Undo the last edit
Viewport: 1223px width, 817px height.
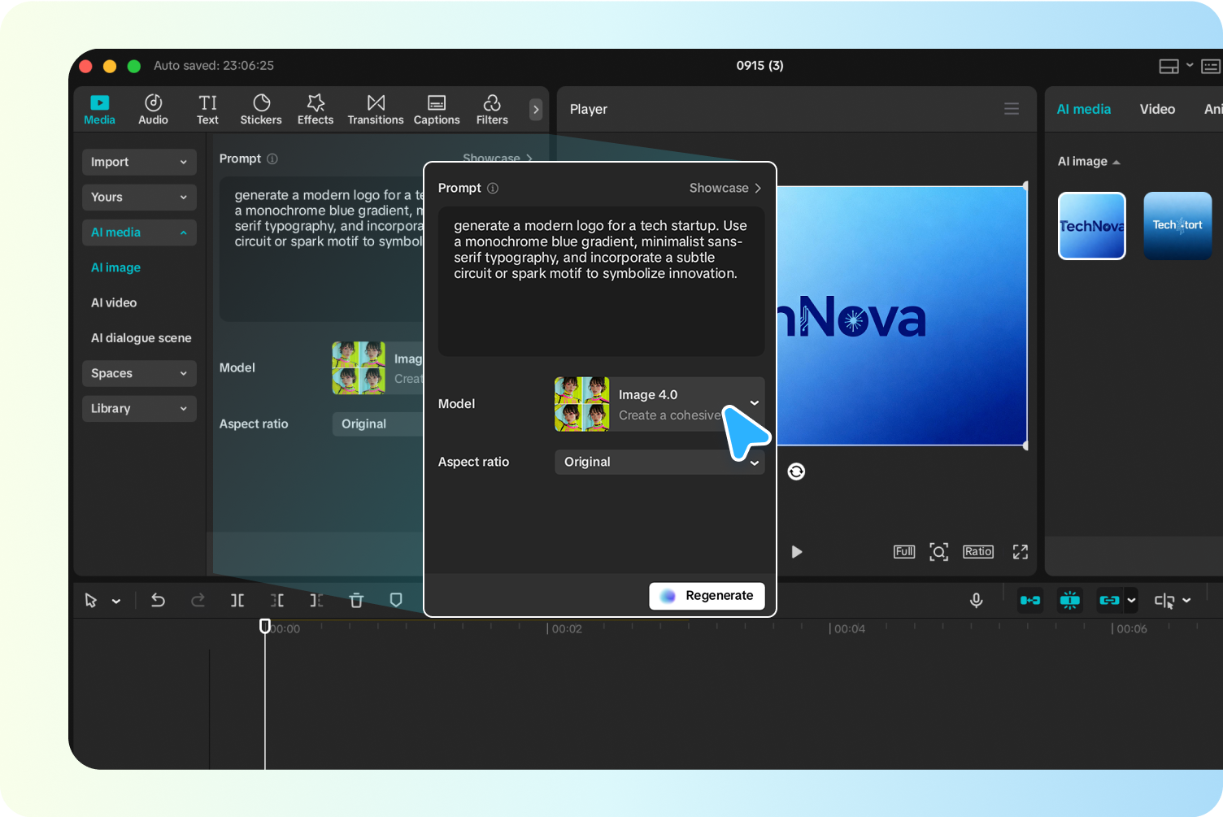(x=158, y=600)
